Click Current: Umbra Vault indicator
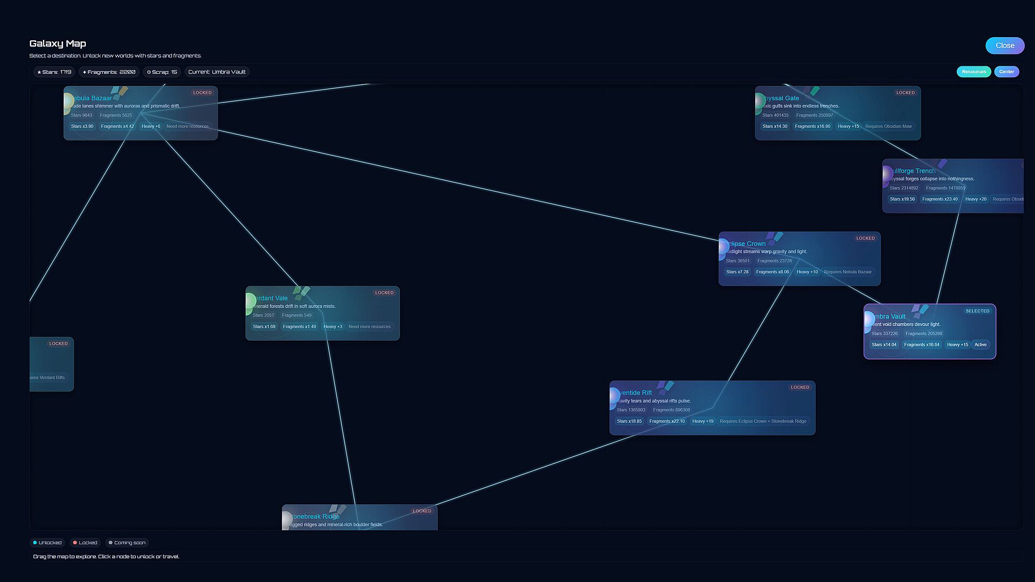 pyautogui.click(x=217, y=72)
